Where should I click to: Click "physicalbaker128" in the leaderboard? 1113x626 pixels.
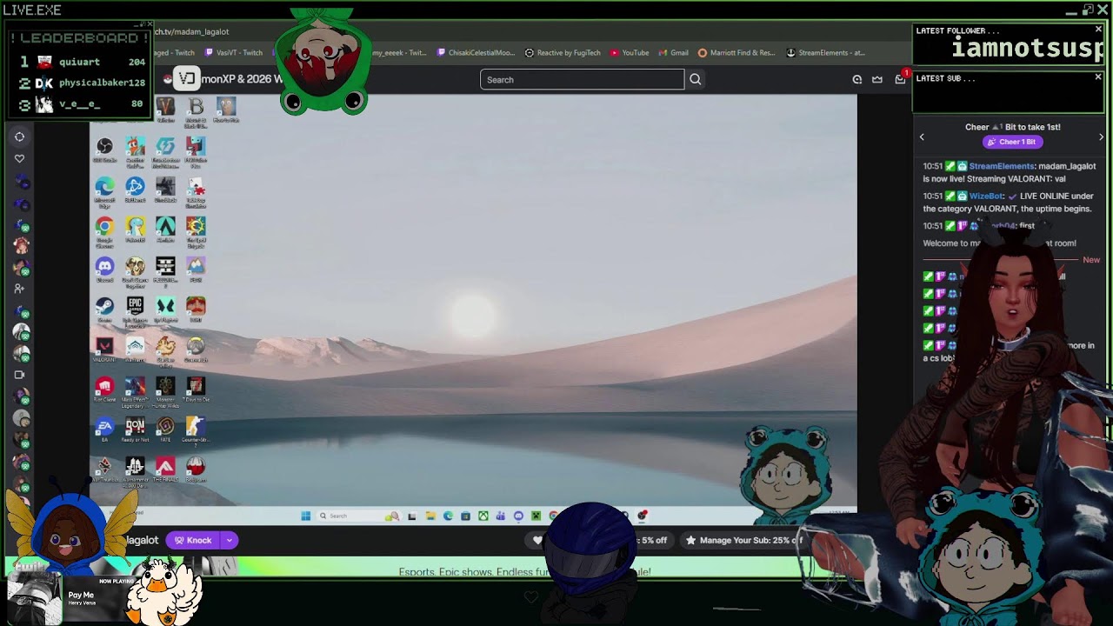click(102, 83)
